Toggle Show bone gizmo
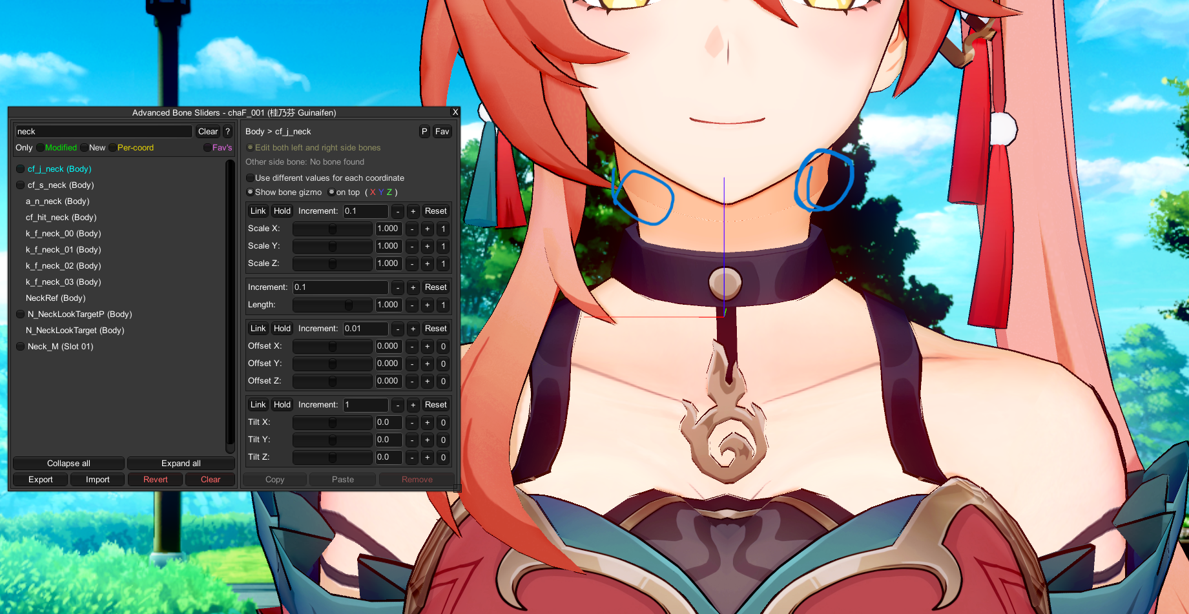The width and height of the screenshot is (1189, 614). 250,192
